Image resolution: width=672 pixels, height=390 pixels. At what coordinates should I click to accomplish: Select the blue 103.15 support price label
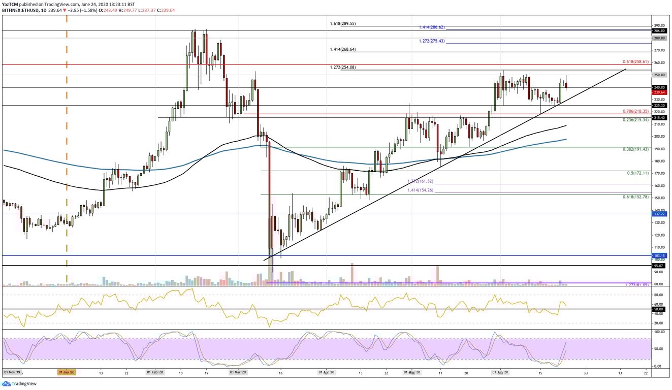tap(659, 256)
